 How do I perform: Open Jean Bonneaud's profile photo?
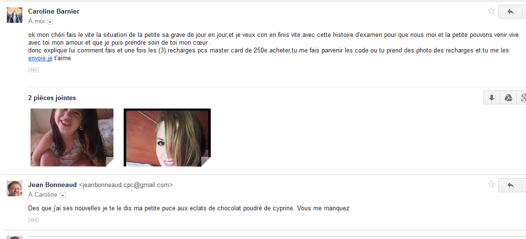point(15,188)
